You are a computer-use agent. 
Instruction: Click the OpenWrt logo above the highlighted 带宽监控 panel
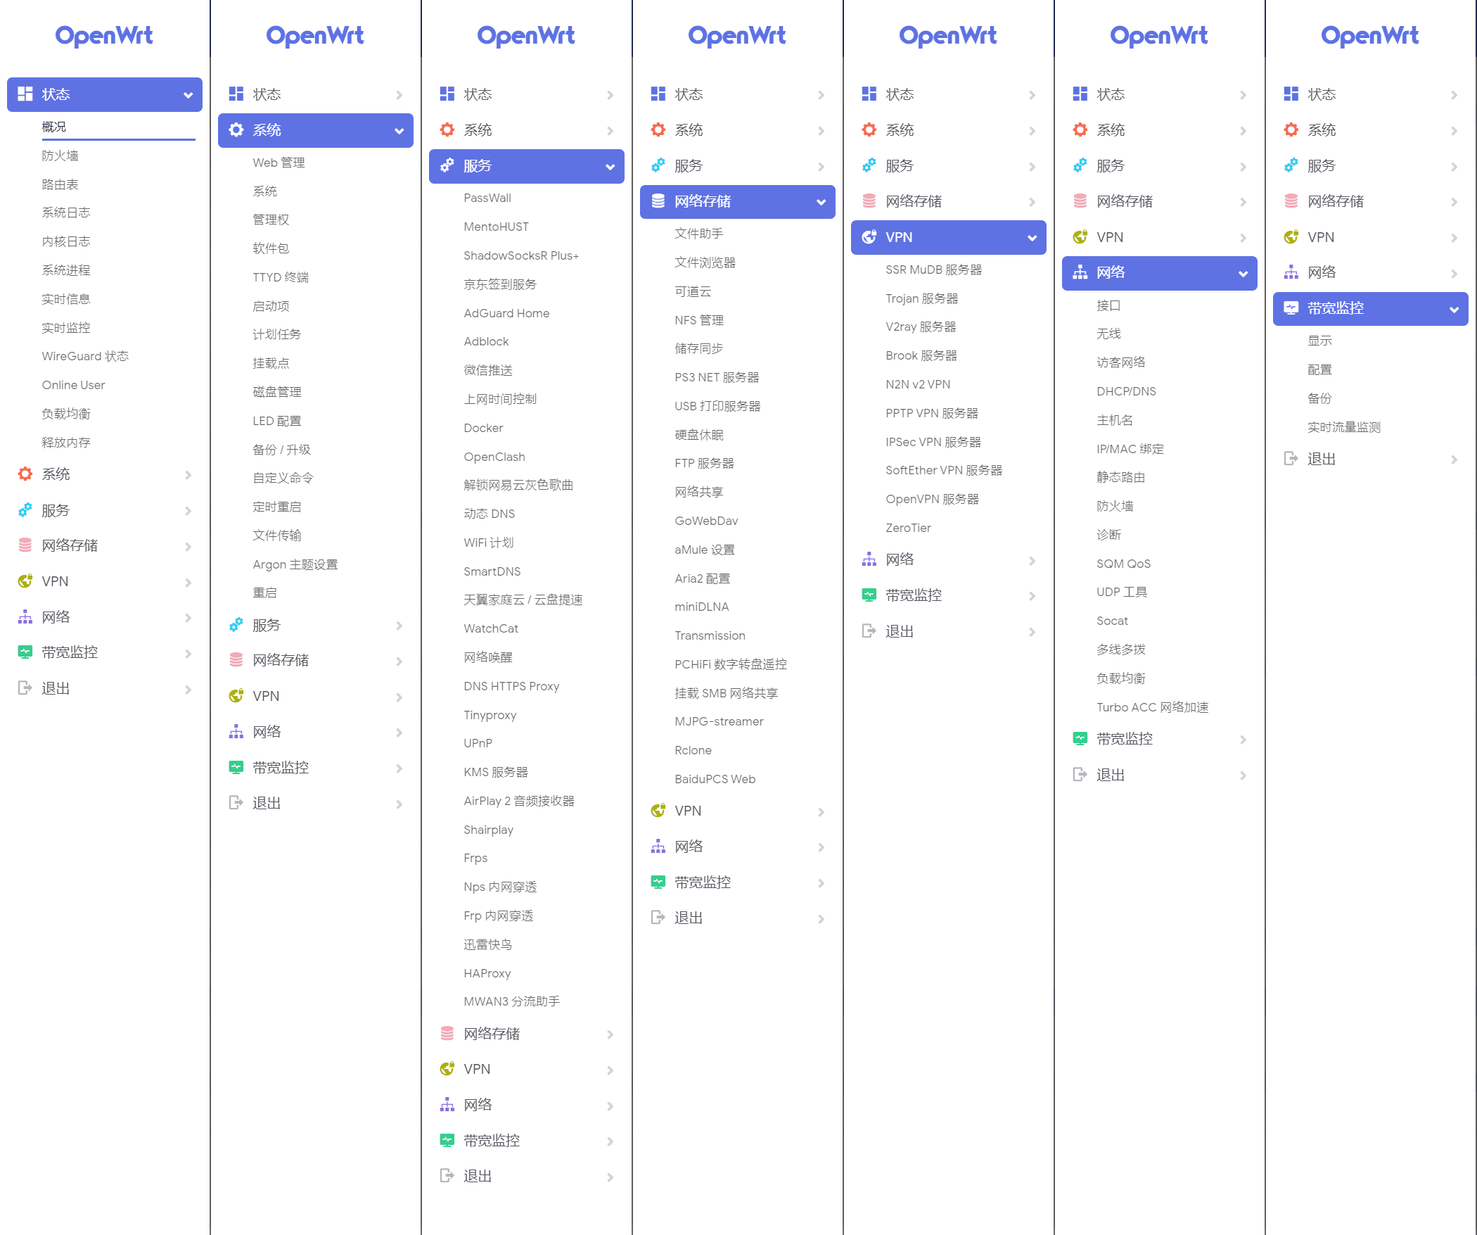(1370, 35)
